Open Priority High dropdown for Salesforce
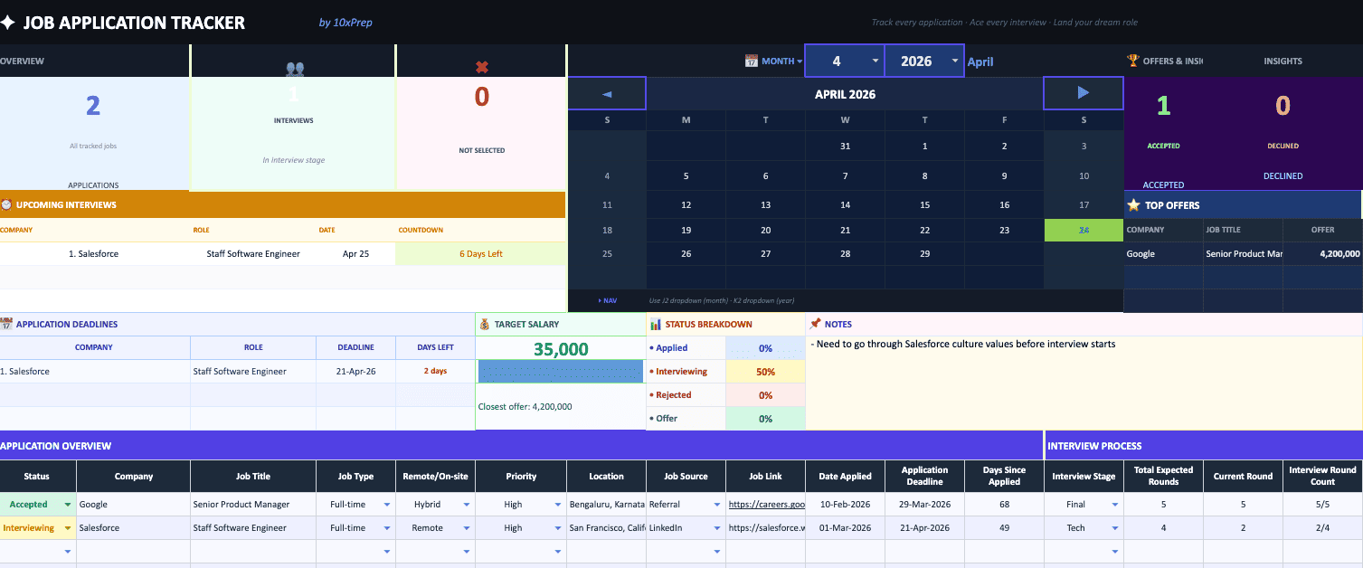 [x=557, y=528]
